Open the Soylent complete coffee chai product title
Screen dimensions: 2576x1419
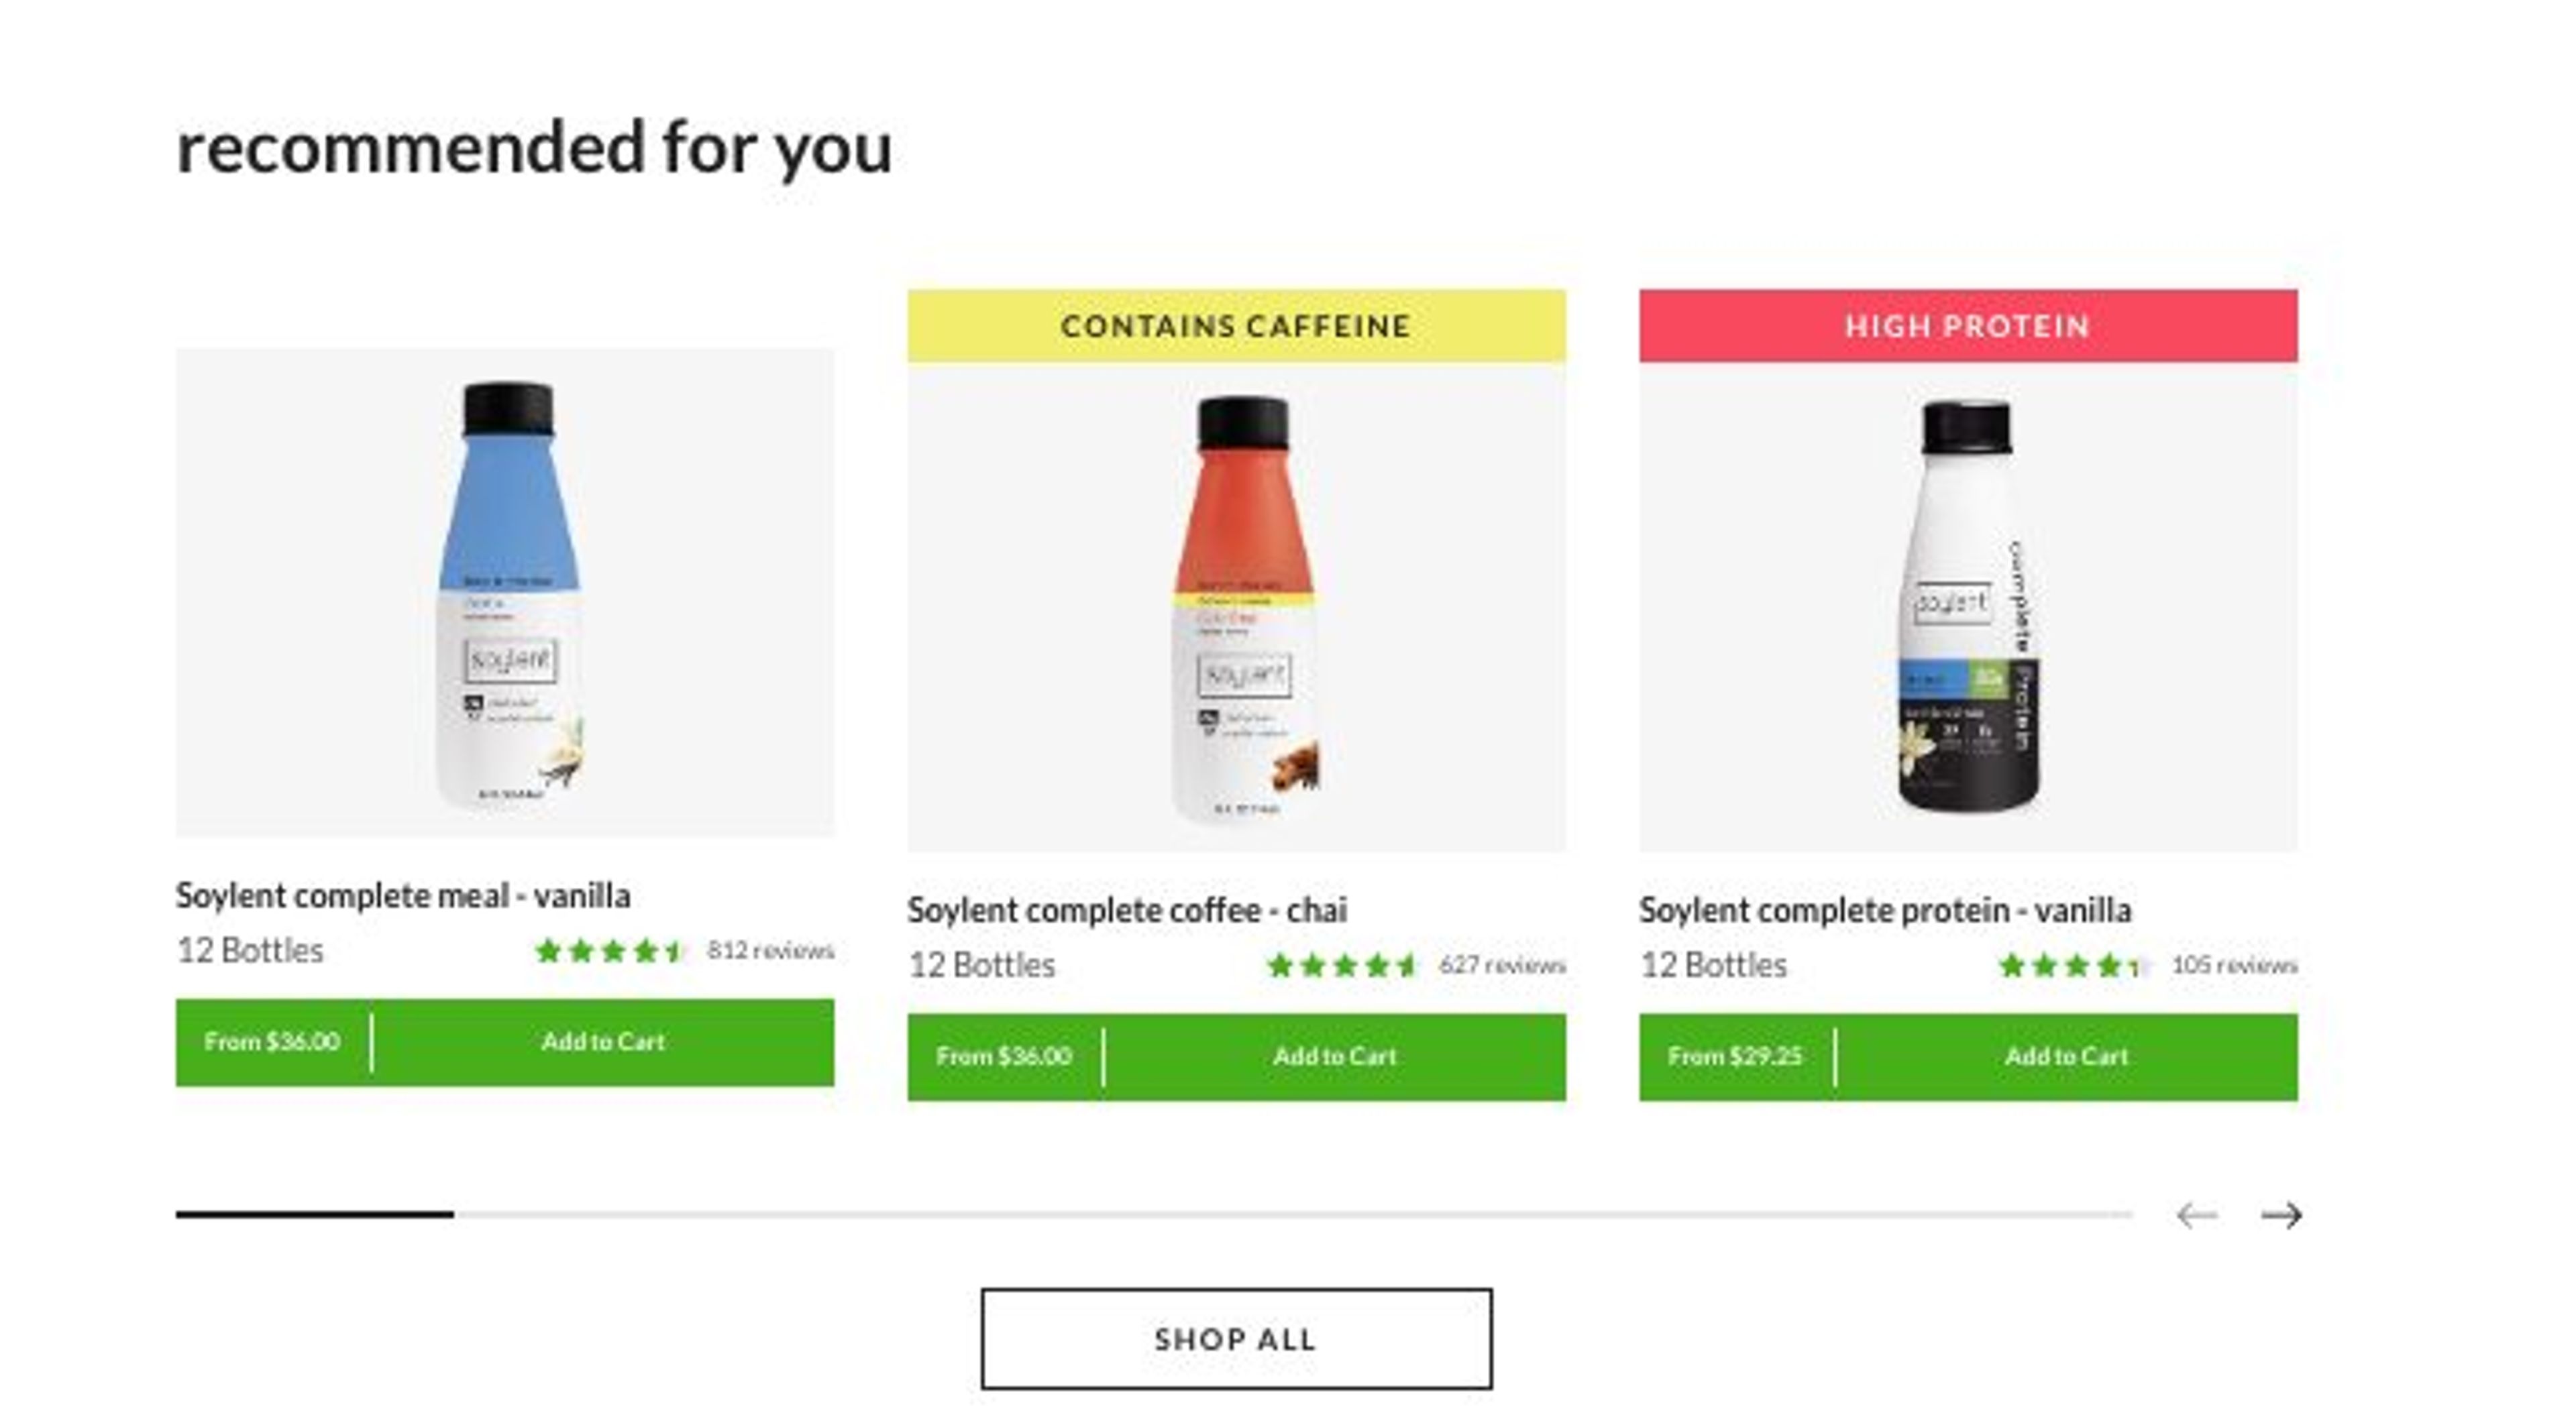click(x=1128, y=910)
